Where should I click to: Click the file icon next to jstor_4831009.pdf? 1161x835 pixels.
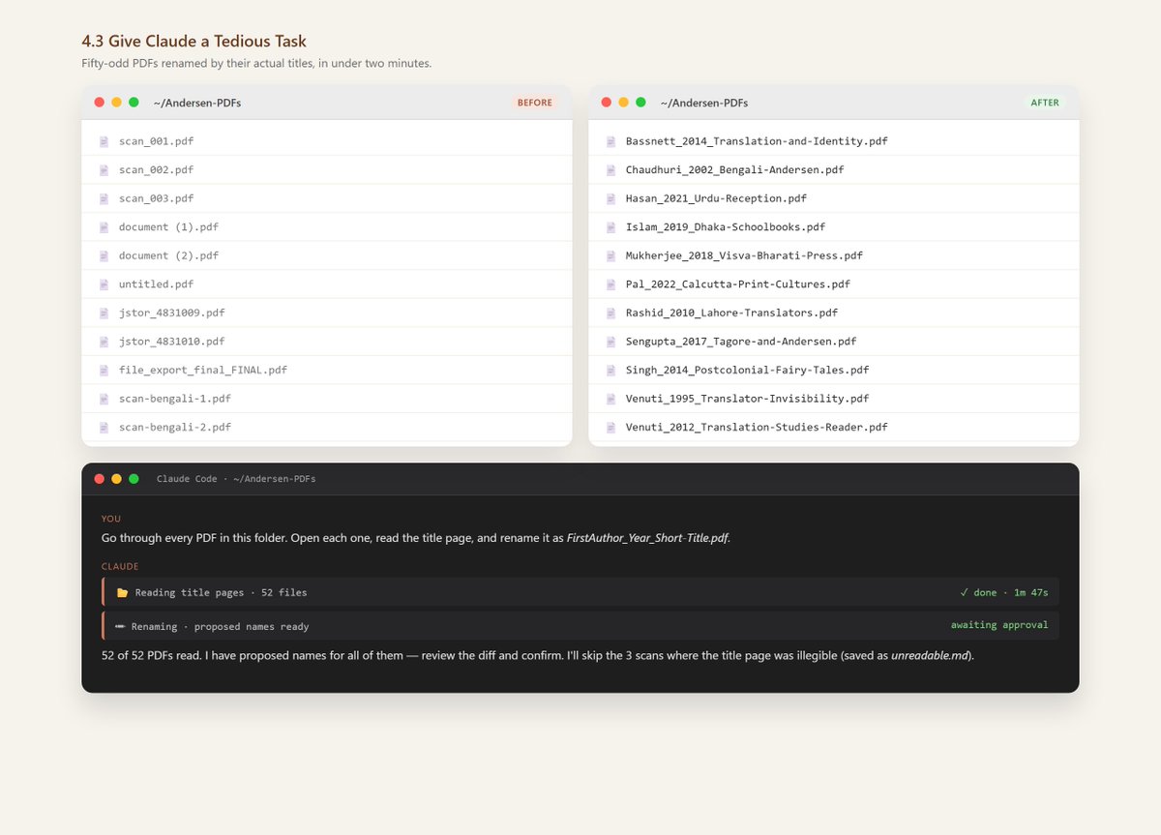pyautogui.click(x=104, y=313)
